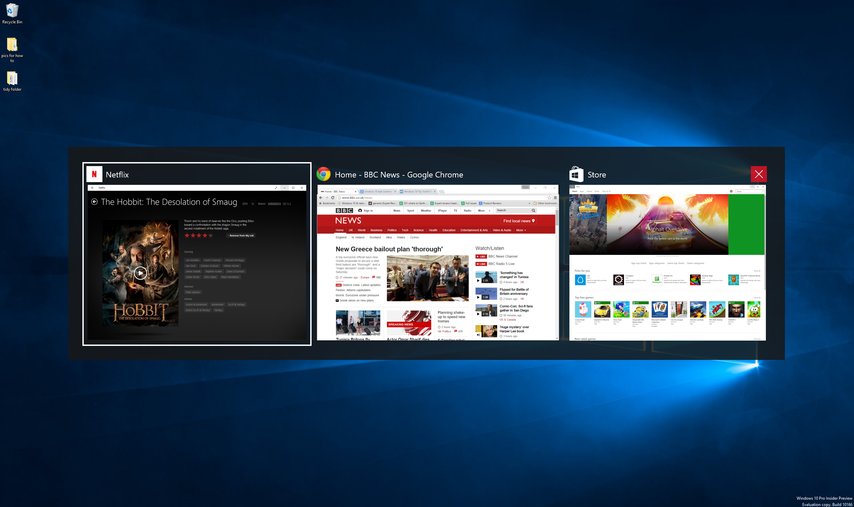Click Chrome's back navigation arrow
The width and height of the screenshot is (854, 507).
tap(321, 197)
